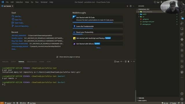Click errors and warnings count
Screen dimensions: 185x104
[23, 103]
